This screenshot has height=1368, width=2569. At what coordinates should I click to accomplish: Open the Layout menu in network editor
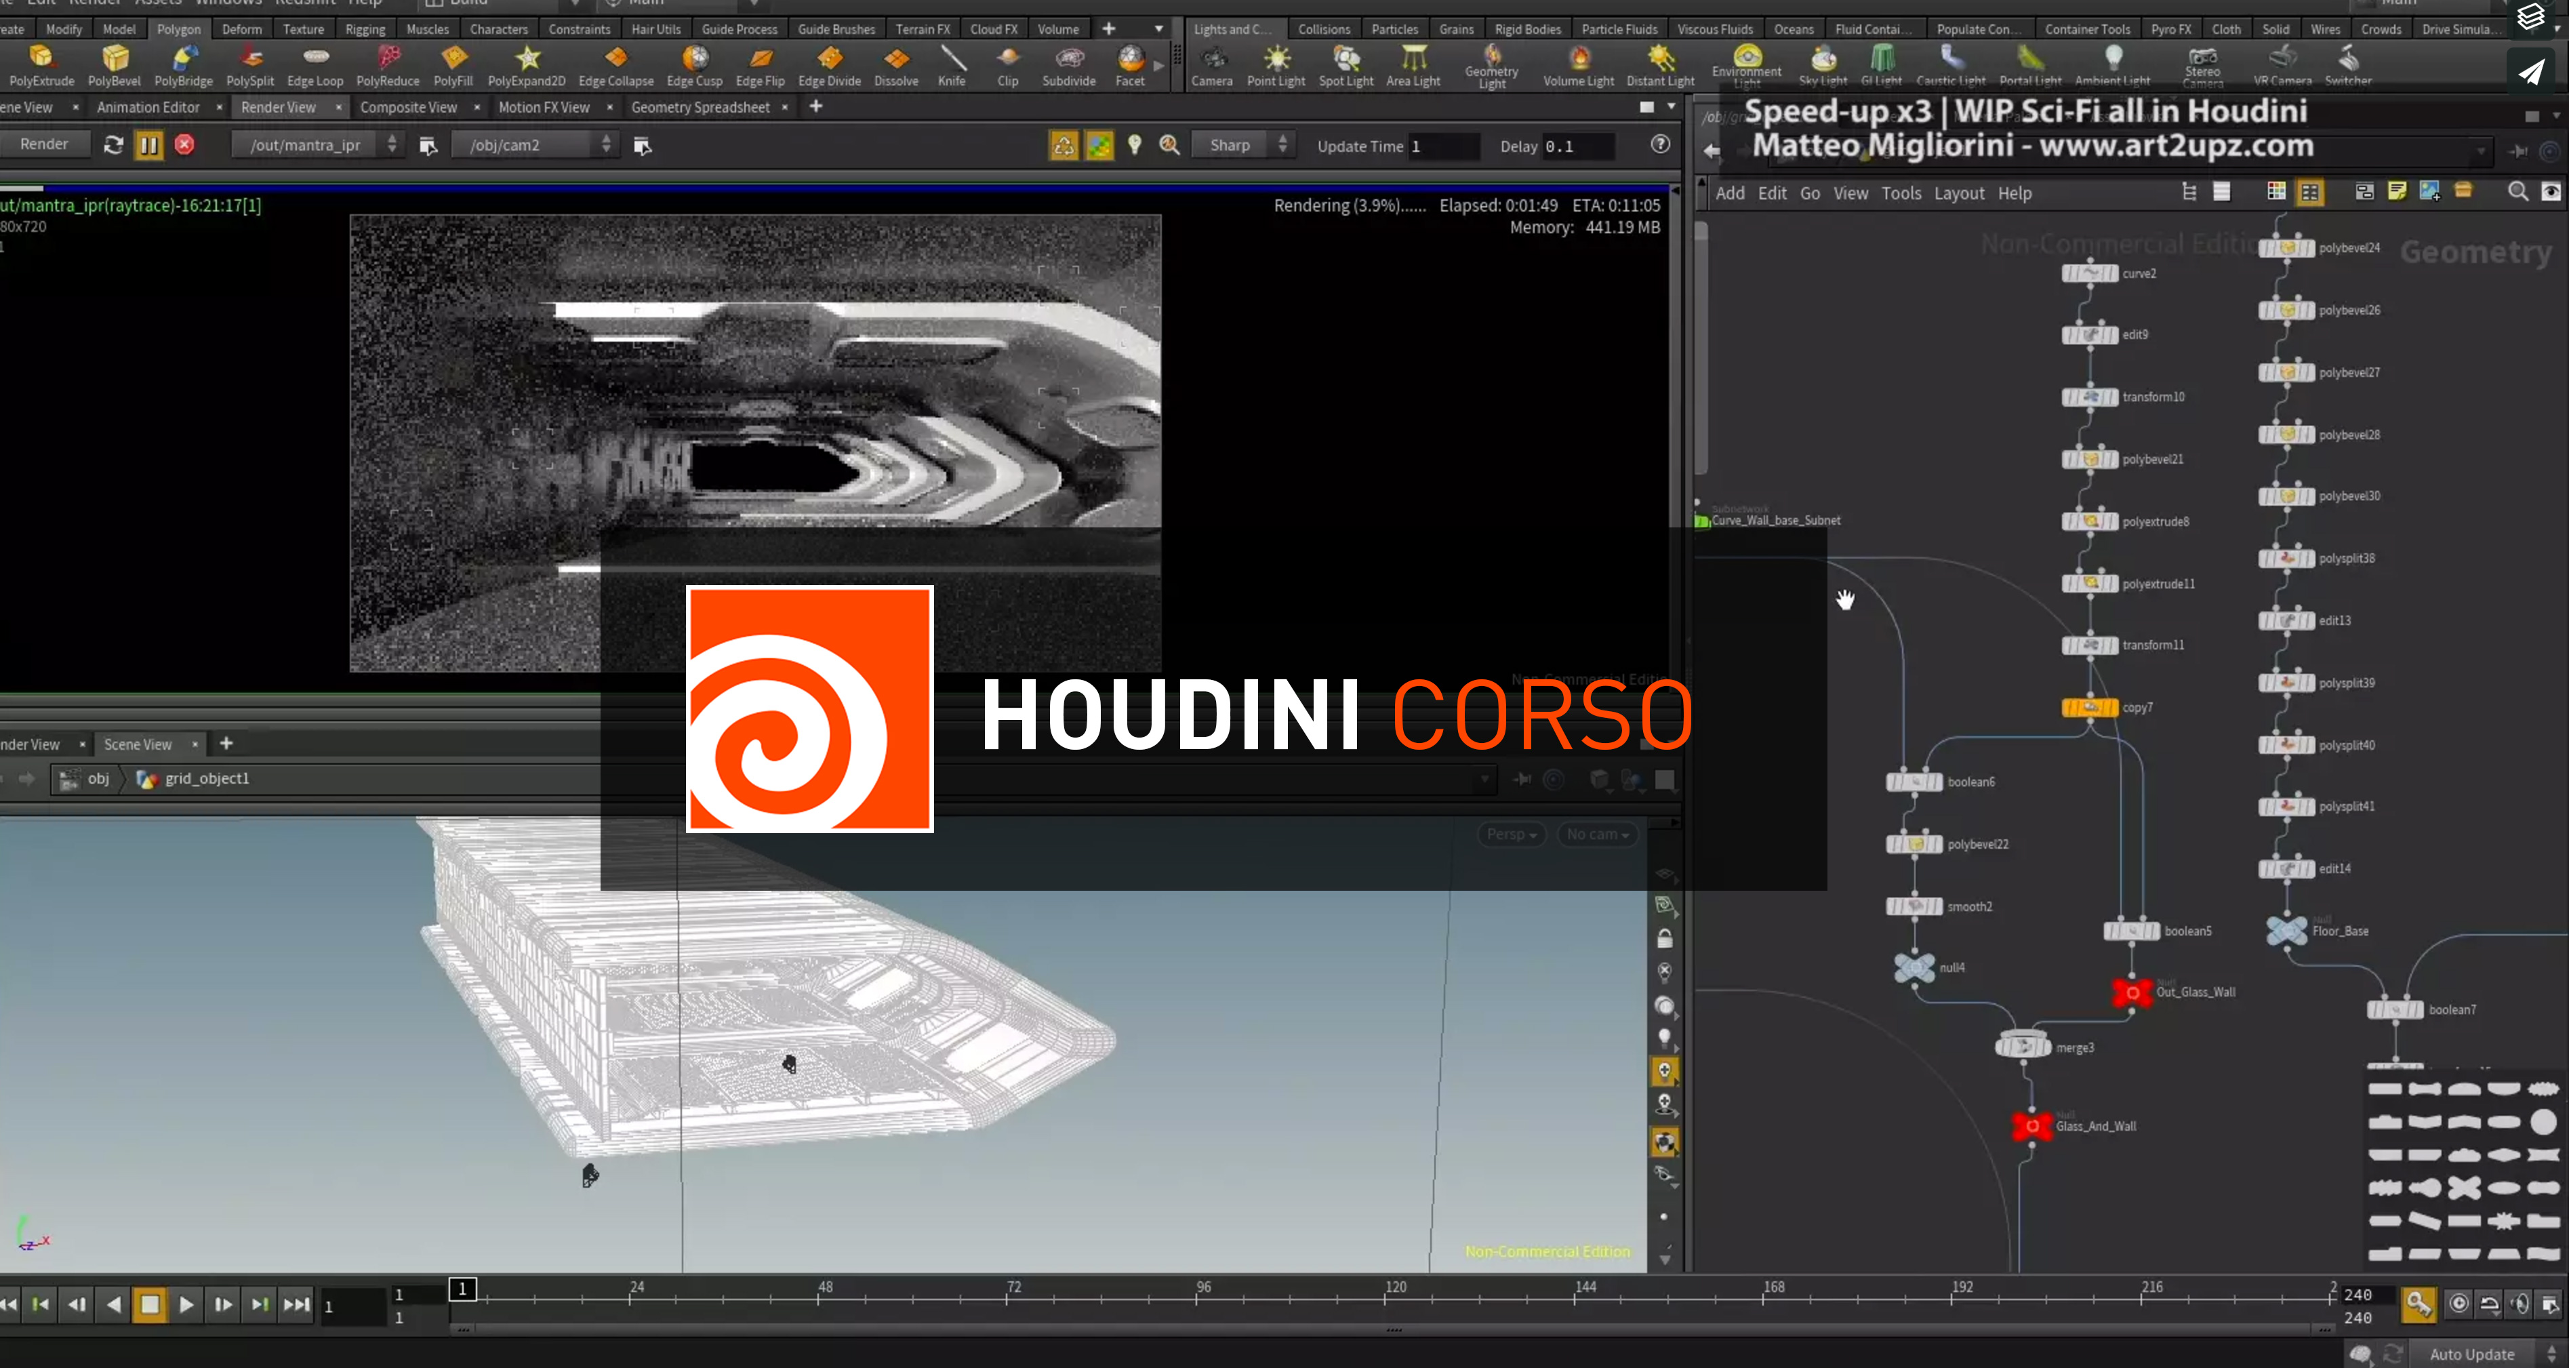click(1959, 193)
